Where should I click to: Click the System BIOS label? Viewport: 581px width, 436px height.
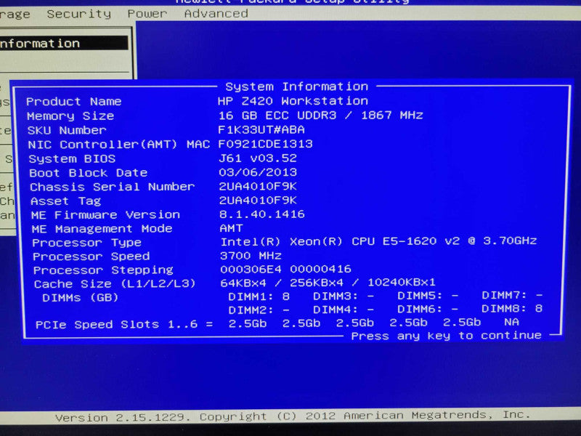click(72, 159)
